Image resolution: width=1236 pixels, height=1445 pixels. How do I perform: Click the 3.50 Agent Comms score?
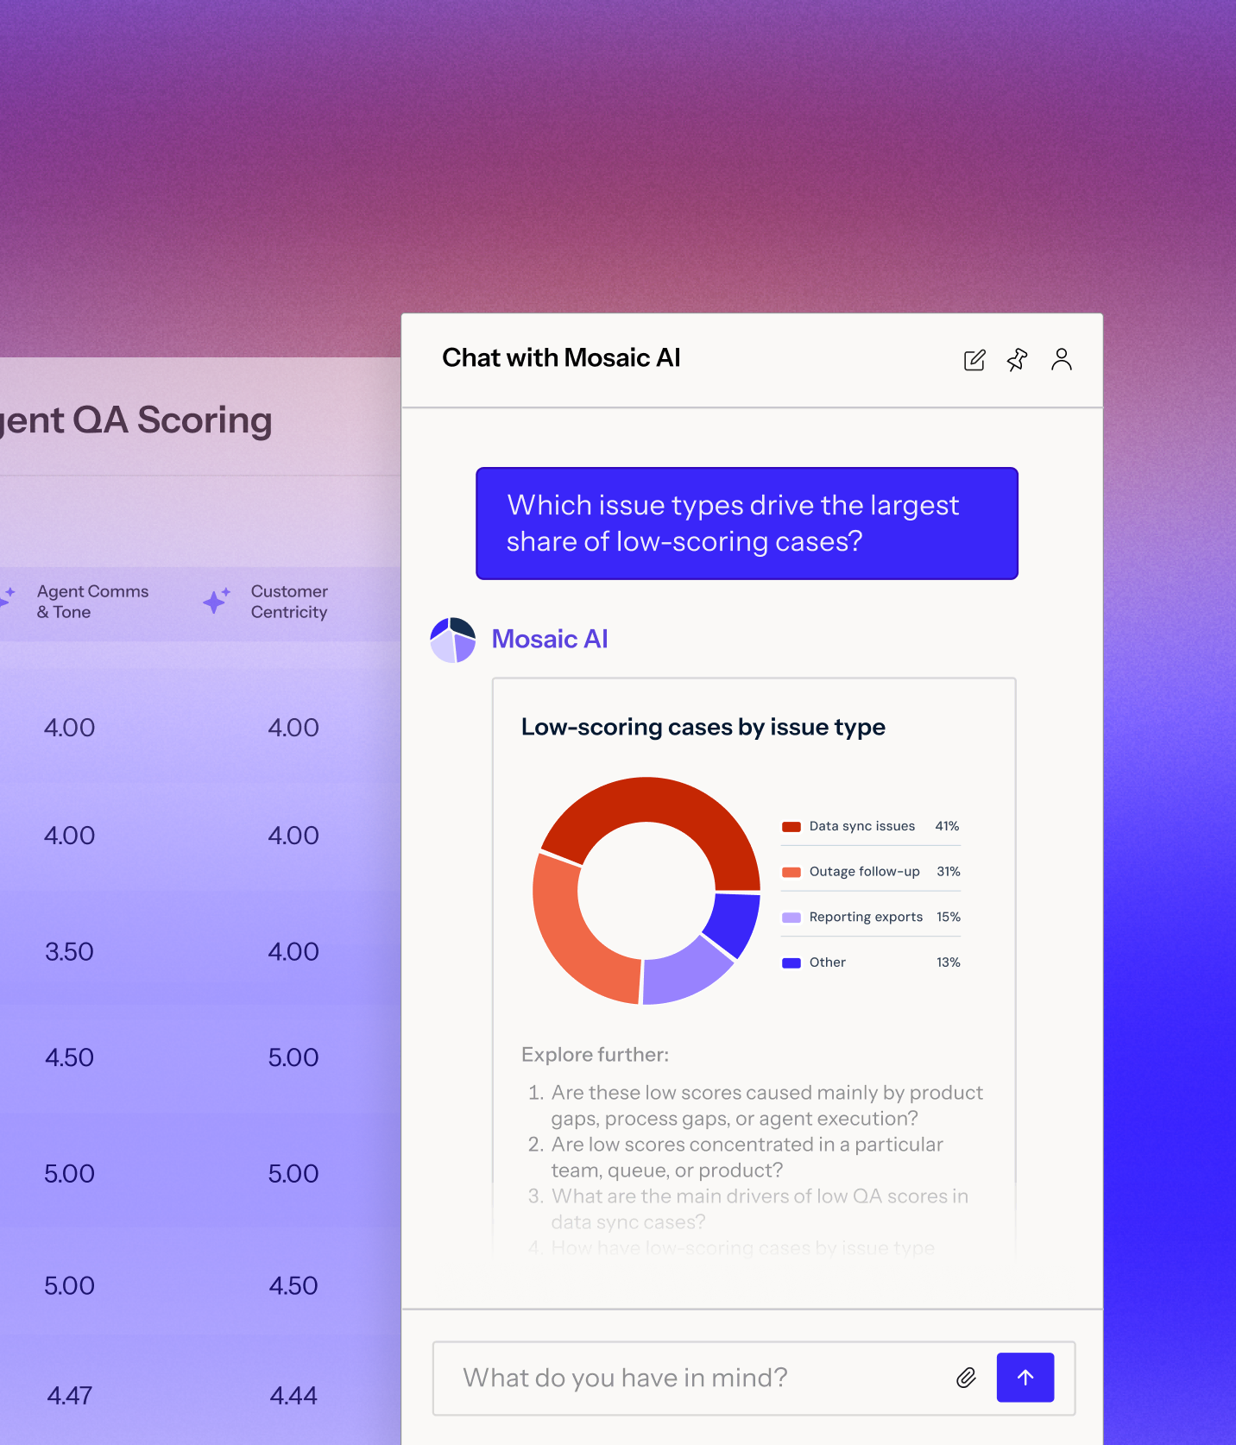[x=69, y=952]
